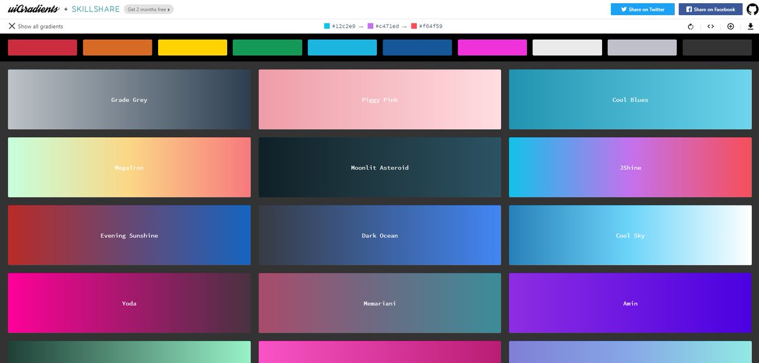This screenshot has width=759, height=363.
Task: Filter gradients by the dark blue swatch
Action: click(x=417, y=47)
